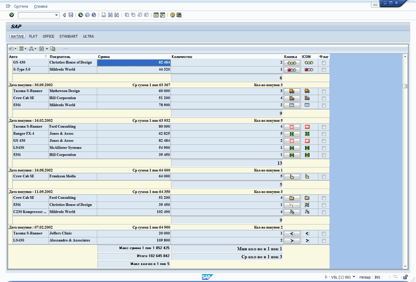416x282 pixels.
Task: Enable the Флаг checkbox for Jeffers Clinic row
Action: click(324, 234)
